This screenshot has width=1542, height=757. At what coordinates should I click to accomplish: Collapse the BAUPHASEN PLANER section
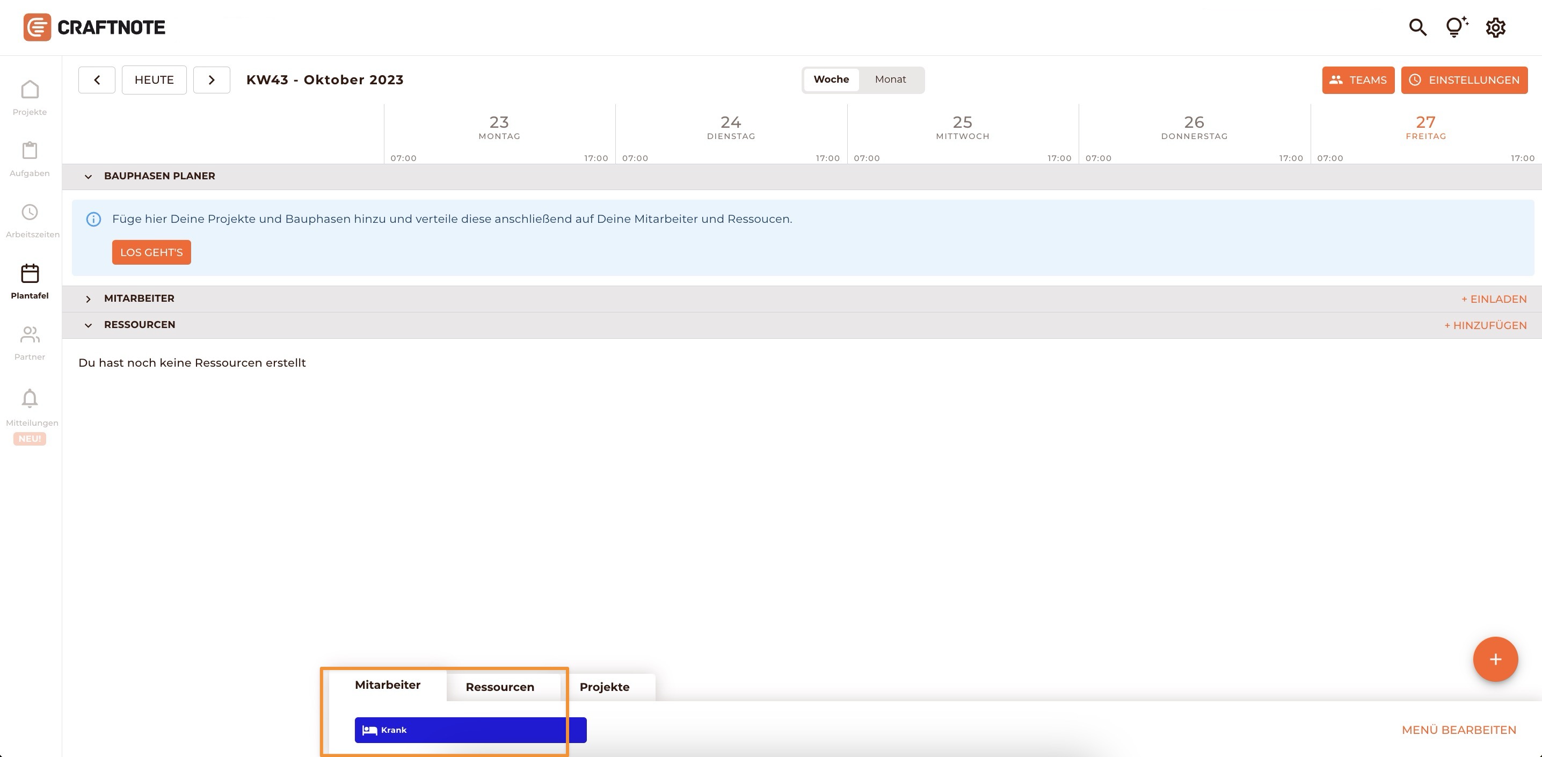coord(88,177)
